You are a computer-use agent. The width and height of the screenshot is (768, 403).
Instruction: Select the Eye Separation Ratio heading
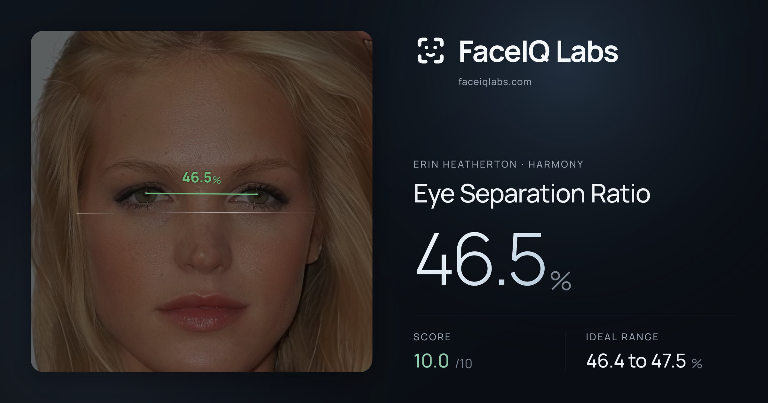click(x=532, y=194)
